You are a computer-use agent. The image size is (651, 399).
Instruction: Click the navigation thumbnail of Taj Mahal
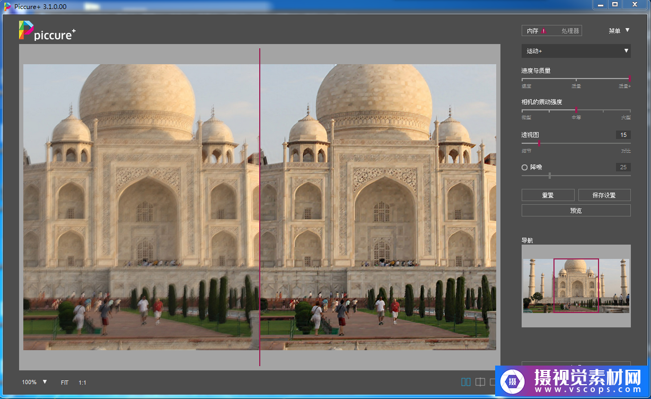576,285
